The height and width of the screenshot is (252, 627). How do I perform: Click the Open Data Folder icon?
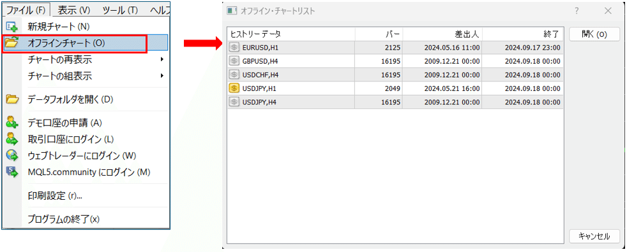(x=12, y=99)
